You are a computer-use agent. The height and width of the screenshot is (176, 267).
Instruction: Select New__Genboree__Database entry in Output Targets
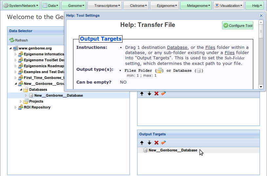pyautogui.click(x=173, y=150)
